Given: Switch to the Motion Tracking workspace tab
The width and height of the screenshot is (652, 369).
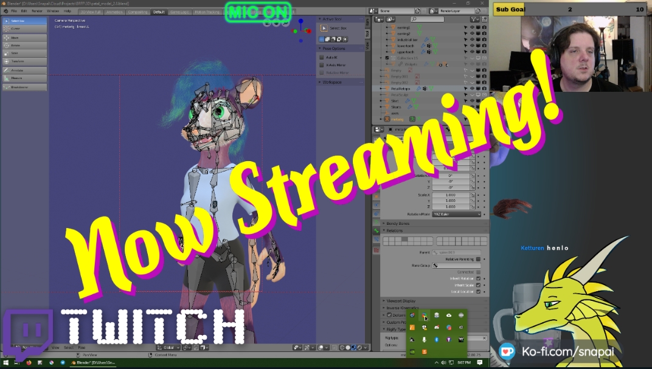Looking at the screenshot, I should [207, 12].
